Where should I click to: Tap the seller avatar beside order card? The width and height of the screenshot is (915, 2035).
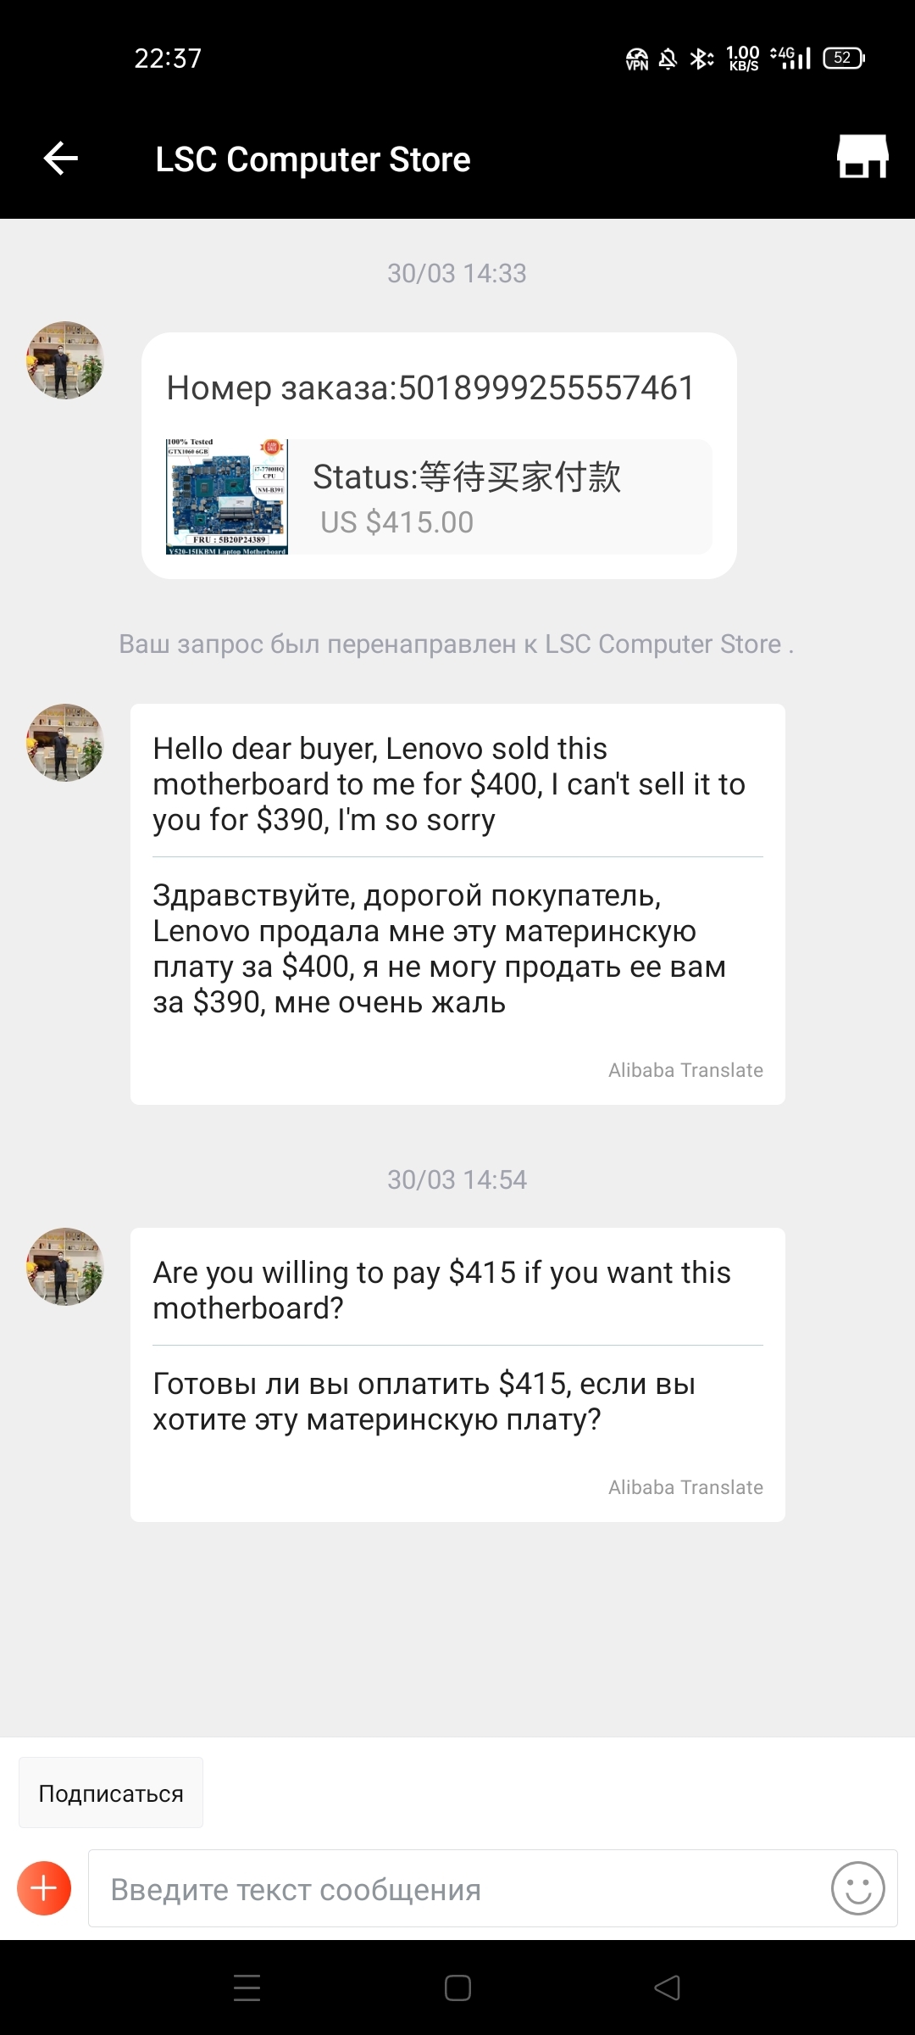(65, 360)
